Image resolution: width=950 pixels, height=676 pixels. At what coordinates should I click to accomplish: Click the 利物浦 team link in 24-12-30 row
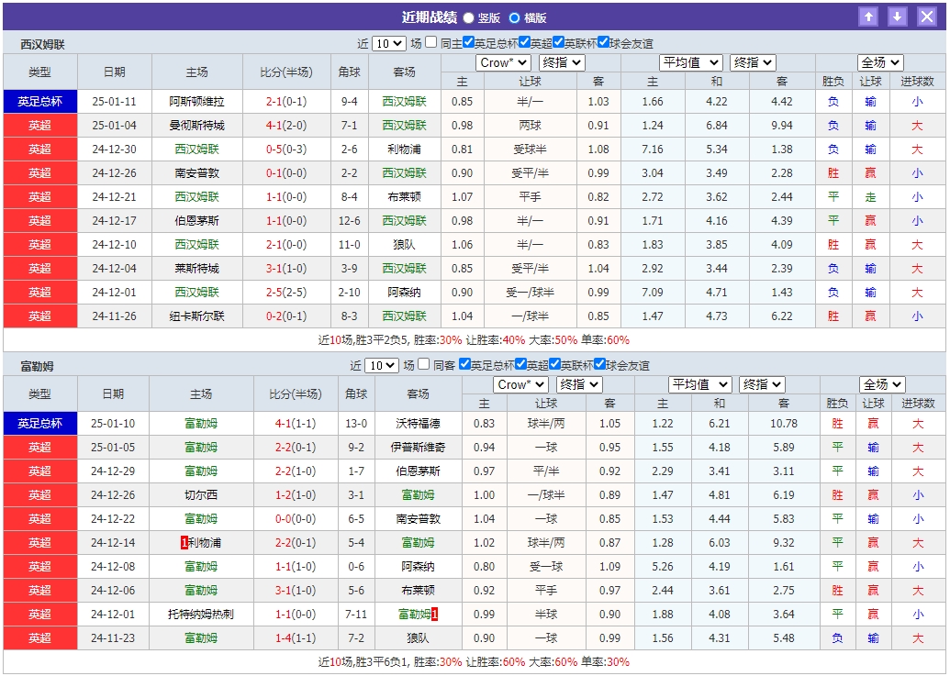click(x=406, y=149)
